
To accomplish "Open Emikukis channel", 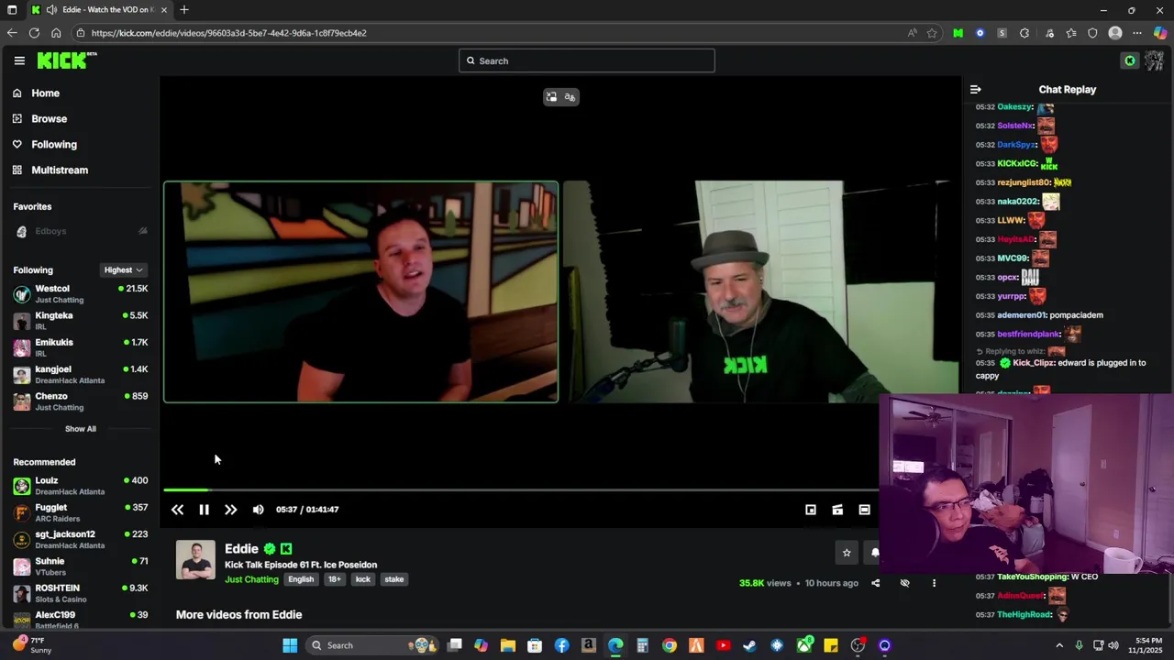I will pos(80,346).
